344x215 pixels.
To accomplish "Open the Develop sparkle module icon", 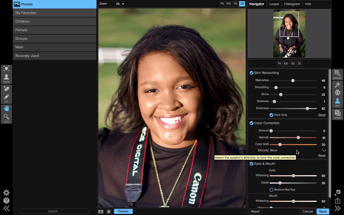I will (x=338, y=85).
